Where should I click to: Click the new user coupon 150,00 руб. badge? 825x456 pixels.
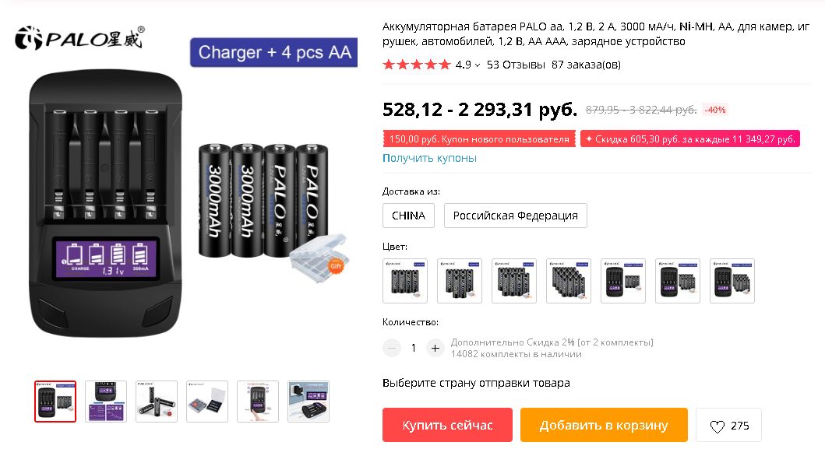[x=479, y=139]
